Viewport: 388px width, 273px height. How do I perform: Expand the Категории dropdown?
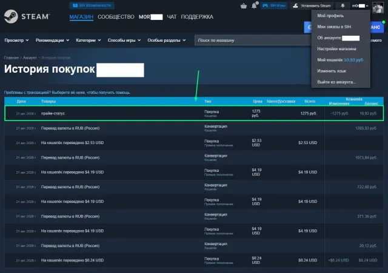[x=89, y=40]
